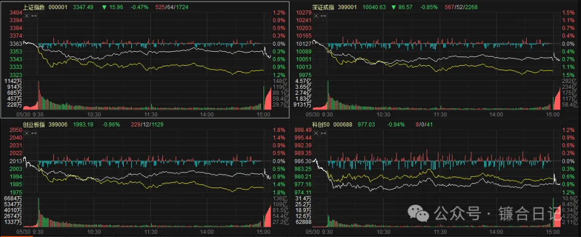
Task: Select the 上证指数 index name
Action: (34, 6)
